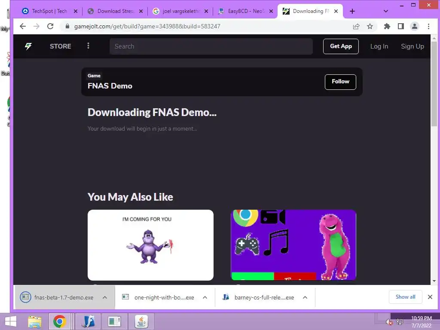Expand options for one-night-with-bo download

[x=205, y=297]
